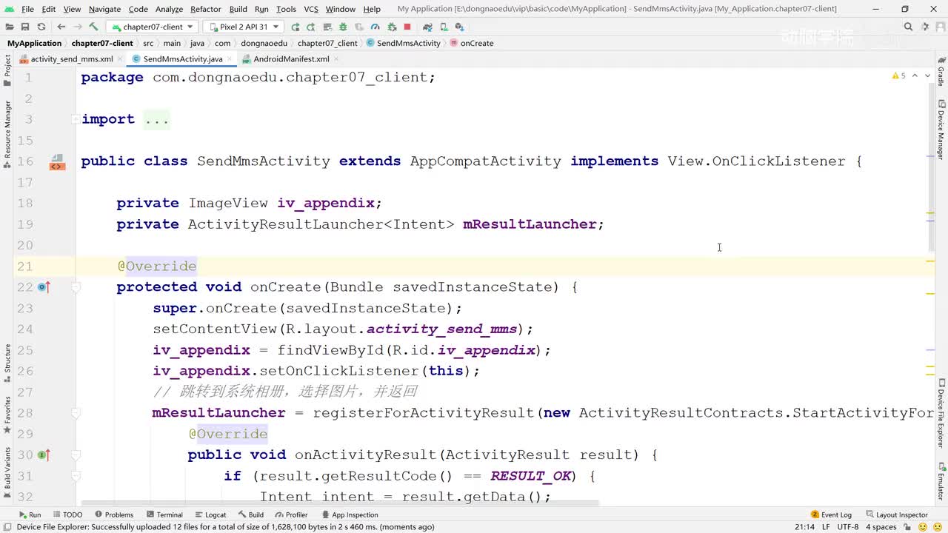This screenshot has height=533, width=948.
Task: Collapse the fold at line 28
Action: [76, 413]
